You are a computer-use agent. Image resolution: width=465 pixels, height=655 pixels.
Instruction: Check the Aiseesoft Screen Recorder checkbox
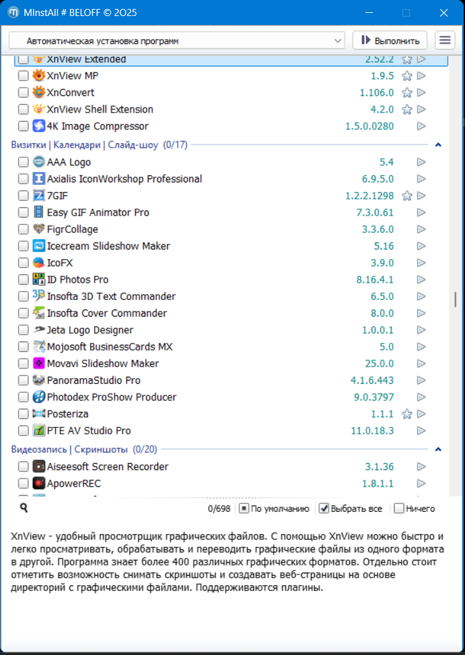[23, 467]
